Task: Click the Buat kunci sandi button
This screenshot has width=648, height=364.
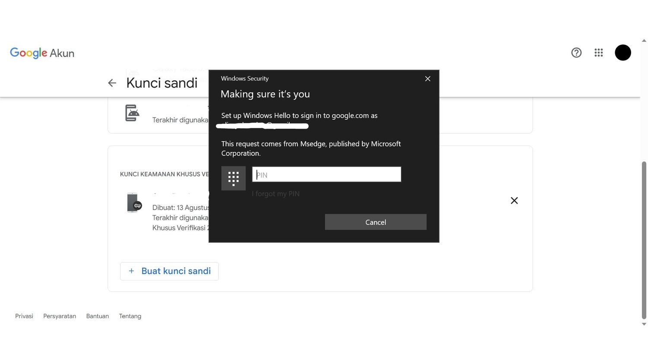Action: pos(169,271)
